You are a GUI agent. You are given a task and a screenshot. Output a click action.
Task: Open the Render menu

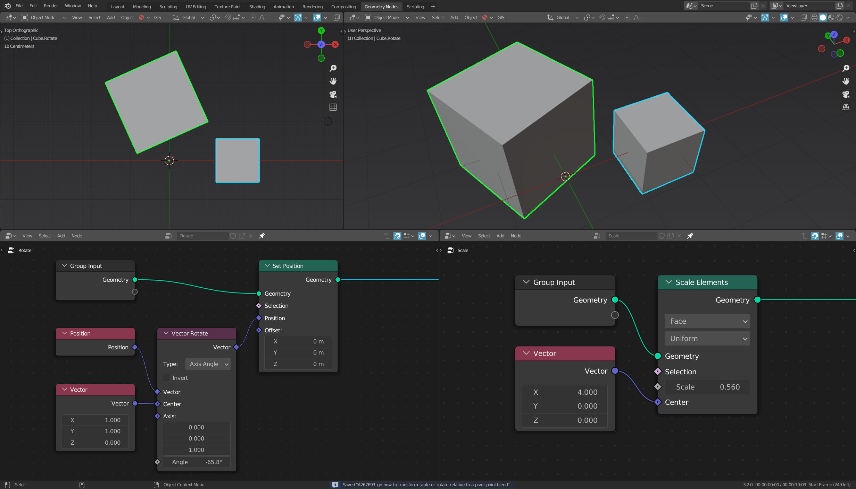click(x=51, y=6)
